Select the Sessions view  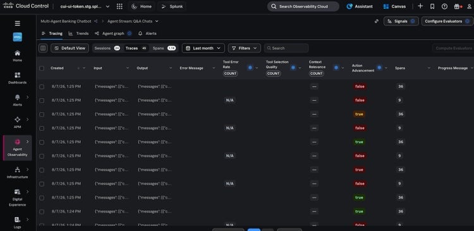(x=107, y=48)
